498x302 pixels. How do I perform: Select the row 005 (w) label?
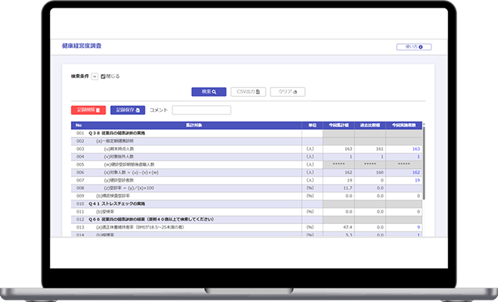pos(129,164)
